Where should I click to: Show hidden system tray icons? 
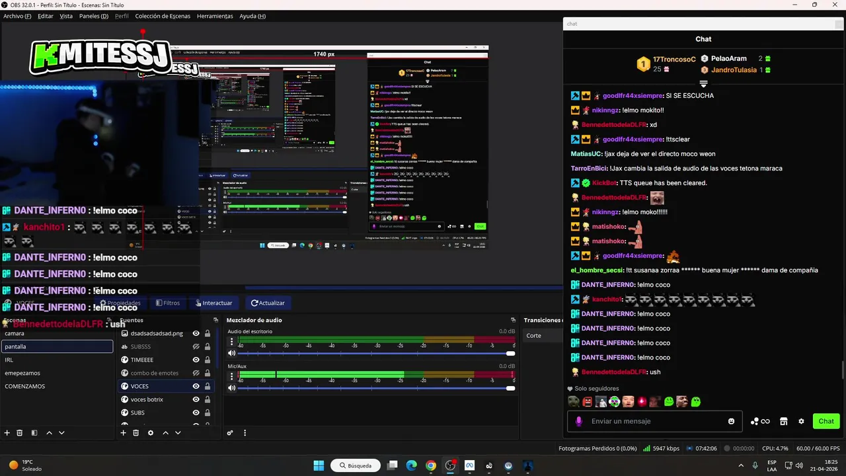[x=740, y=465]
